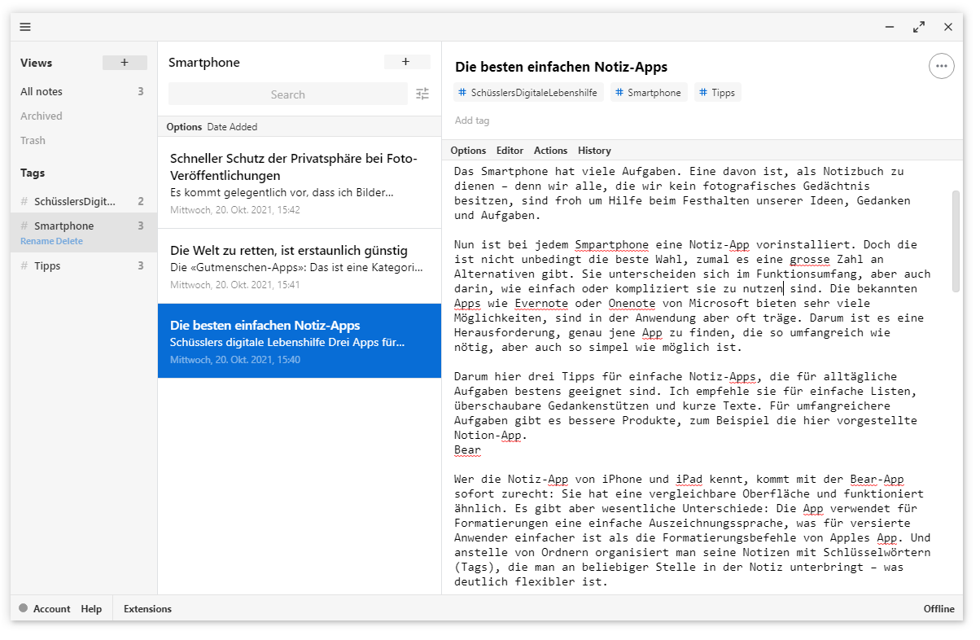Open search filter options icon
The image size is (980, 640).
422,94
